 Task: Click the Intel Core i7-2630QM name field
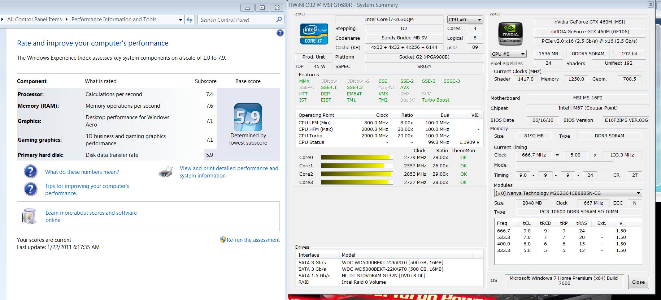click(389, 19)
